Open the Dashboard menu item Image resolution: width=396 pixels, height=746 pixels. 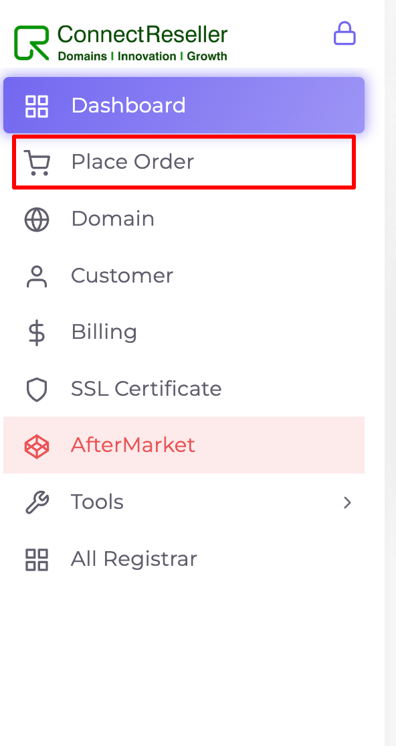pos(184,105)
